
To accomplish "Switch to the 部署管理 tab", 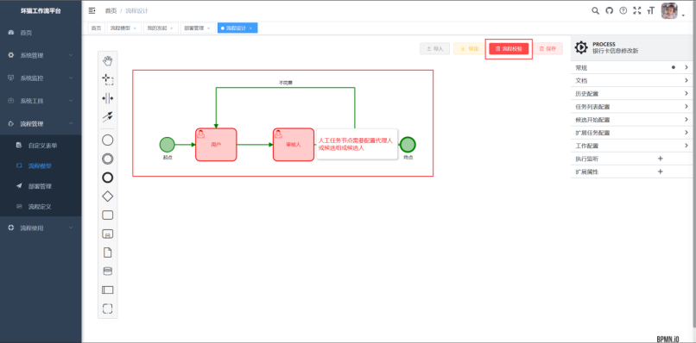I will click(194, 28).
